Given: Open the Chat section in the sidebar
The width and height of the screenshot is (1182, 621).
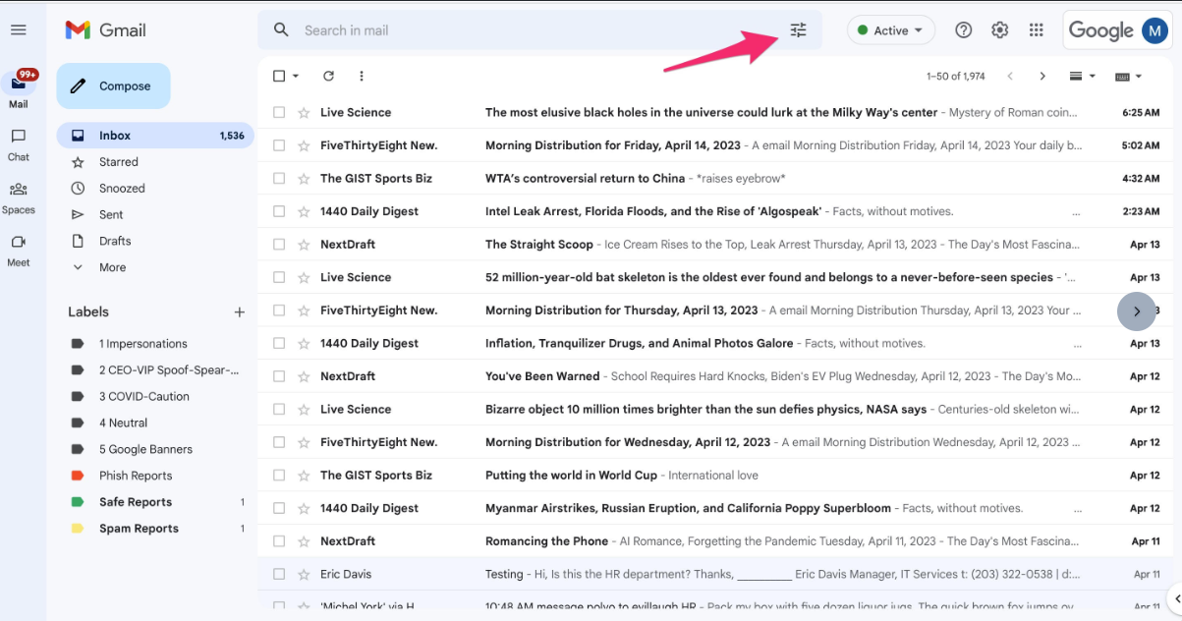Looking at the screenshot, I should (18, 143).
